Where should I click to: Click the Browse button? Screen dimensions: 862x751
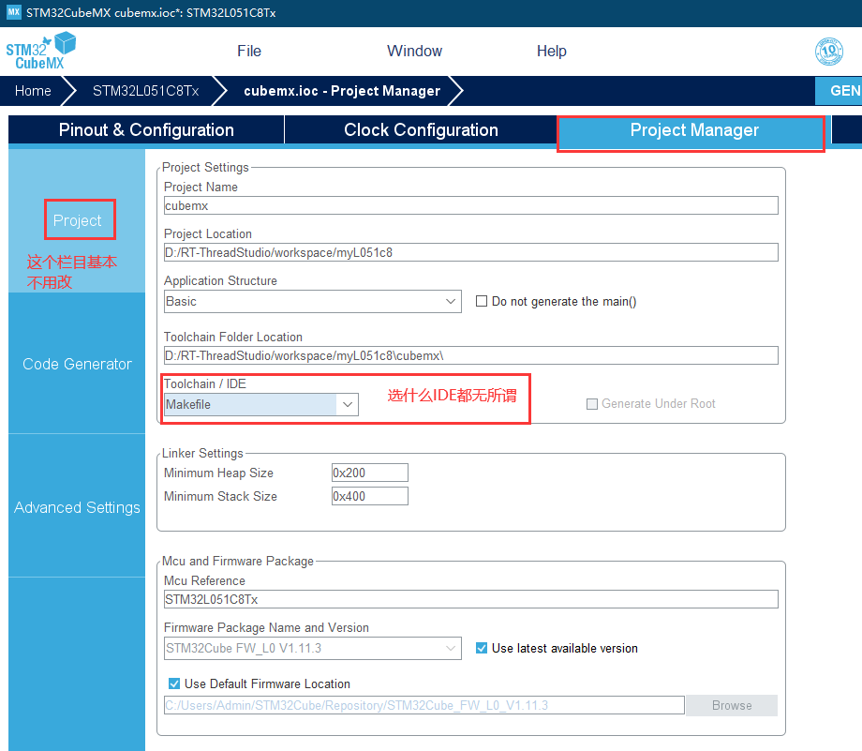[732, 705]
